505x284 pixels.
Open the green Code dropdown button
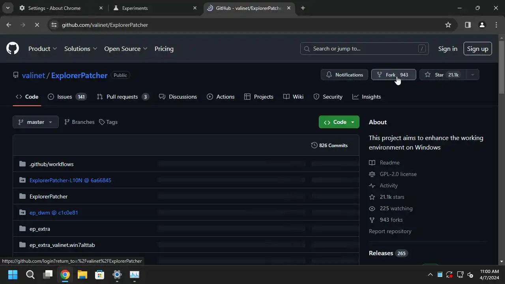pos(339,122)
